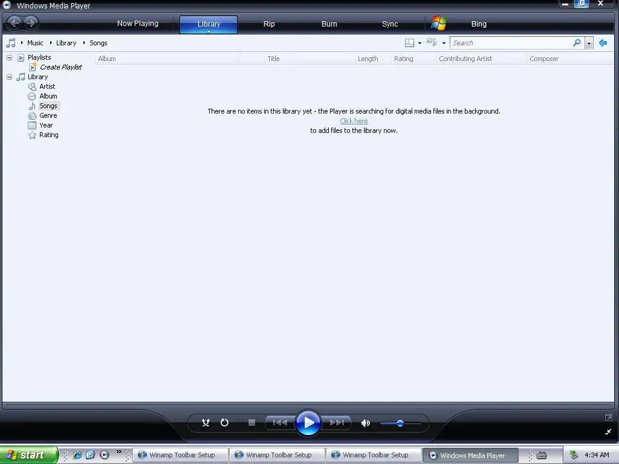Click the music note category icon
Screen dimensions: 619x464
11,43
